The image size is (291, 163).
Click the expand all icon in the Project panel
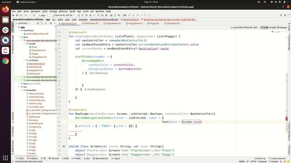[x=42, y=23]
